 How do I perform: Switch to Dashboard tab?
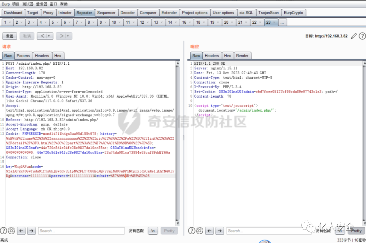(13, 13)
